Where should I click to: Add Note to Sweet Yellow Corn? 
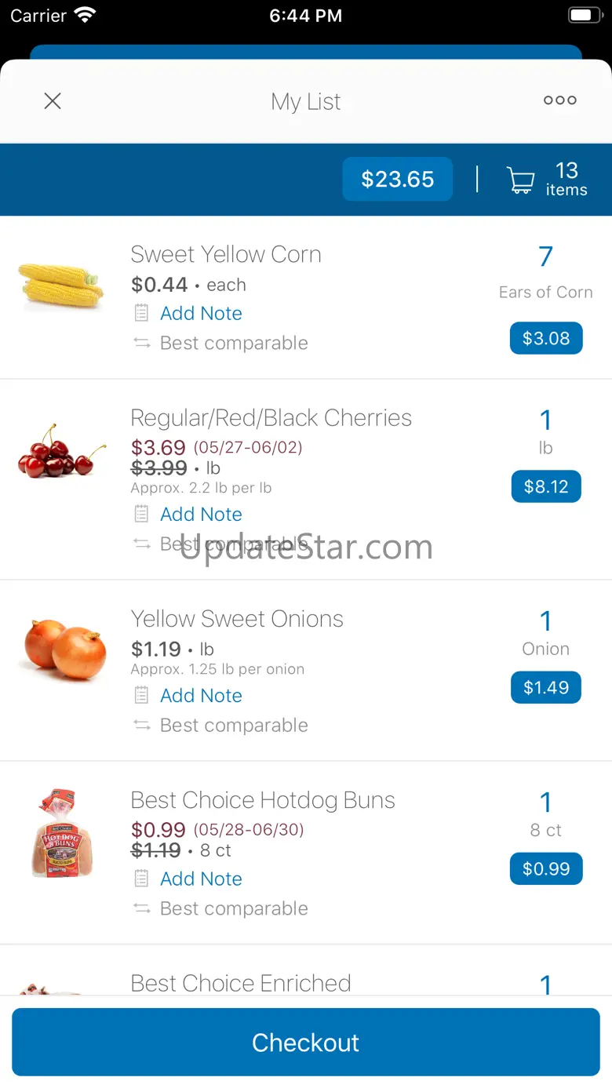tap(201, 313)
